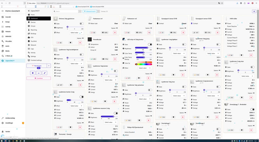259x142 pixels.
Task: Click heart icon on Dimmer 2etg gjesterom card
Action: (x=70, y=43)
